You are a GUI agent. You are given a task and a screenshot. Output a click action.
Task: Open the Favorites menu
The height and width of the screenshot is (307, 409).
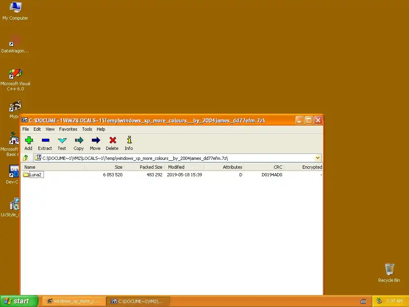click(x=68, y=129)
